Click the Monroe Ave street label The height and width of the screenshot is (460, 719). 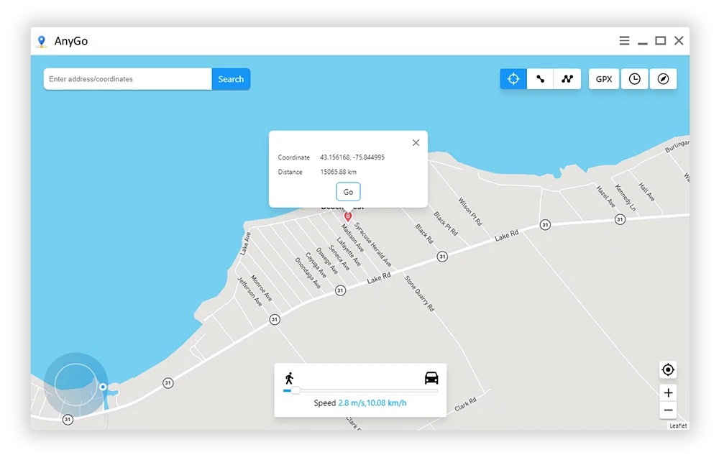[262, 288]
